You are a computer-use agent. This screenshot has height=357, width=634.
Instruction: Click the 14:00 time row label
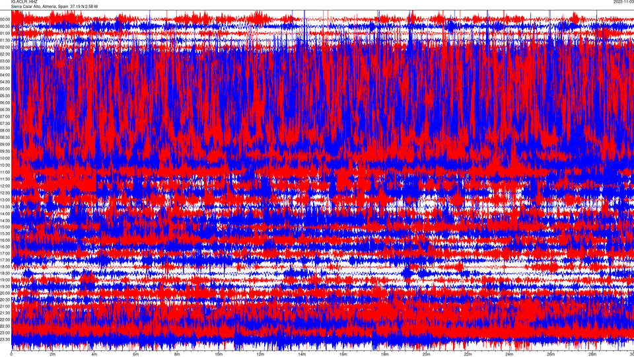click(x=5, y=214)
